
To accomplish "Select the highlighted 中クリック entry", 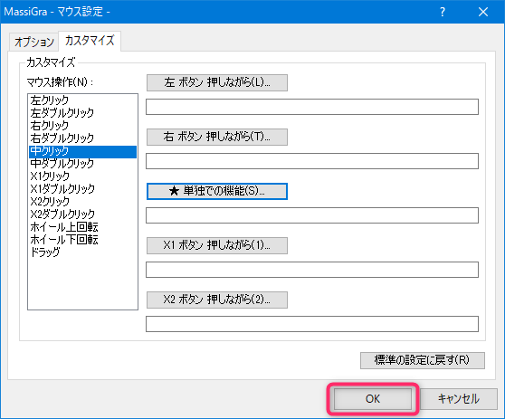I will [x=82, y=152].
